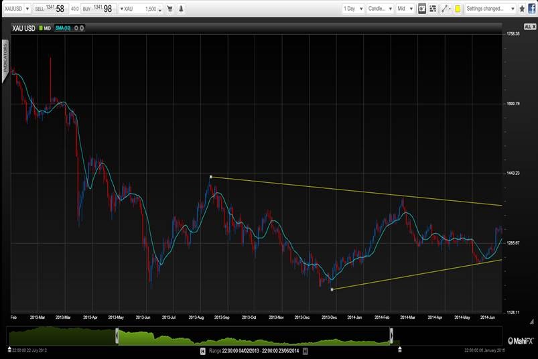Jump to range start using left arrow icon
This screenshot has height=359, width=538.
point(202,350)
